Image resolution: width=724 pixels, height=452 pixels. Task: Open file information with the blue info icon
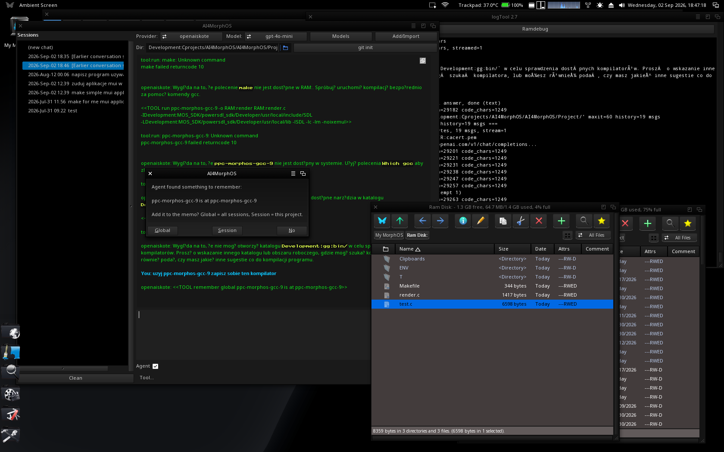point(463,221)
